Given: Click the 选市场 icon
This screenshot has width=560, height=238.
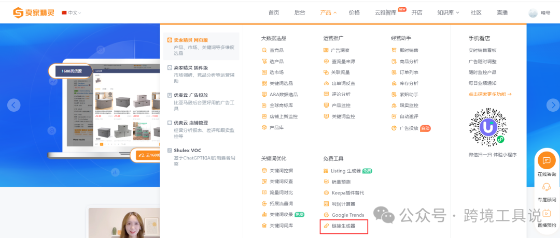Looking at the screenshot, I should [x=264, y=72].
